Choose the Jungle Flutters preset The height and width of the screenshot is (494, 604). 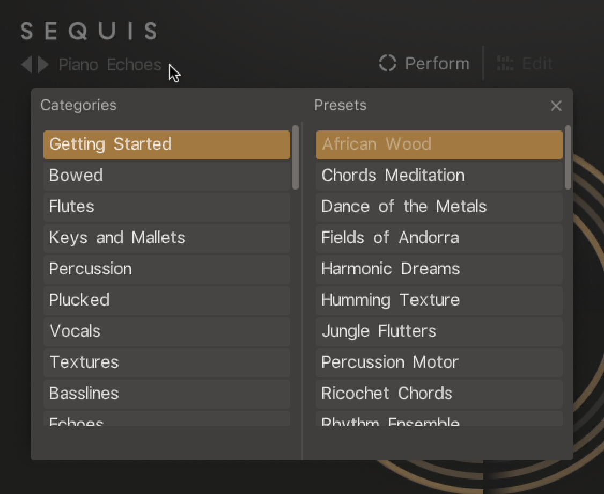pyautogui.click(x=439, y=331)
